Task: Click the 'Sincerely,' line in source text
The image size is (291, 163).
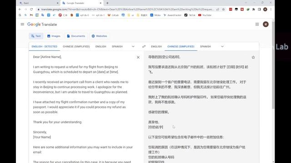Action: click(40, 132)
